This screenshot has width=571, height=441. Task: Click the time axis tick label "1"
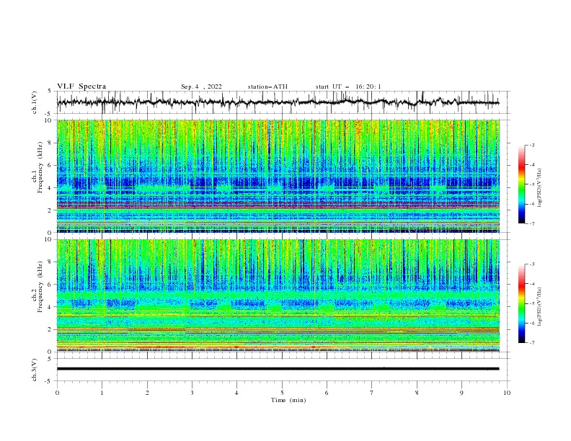[102, 393]
